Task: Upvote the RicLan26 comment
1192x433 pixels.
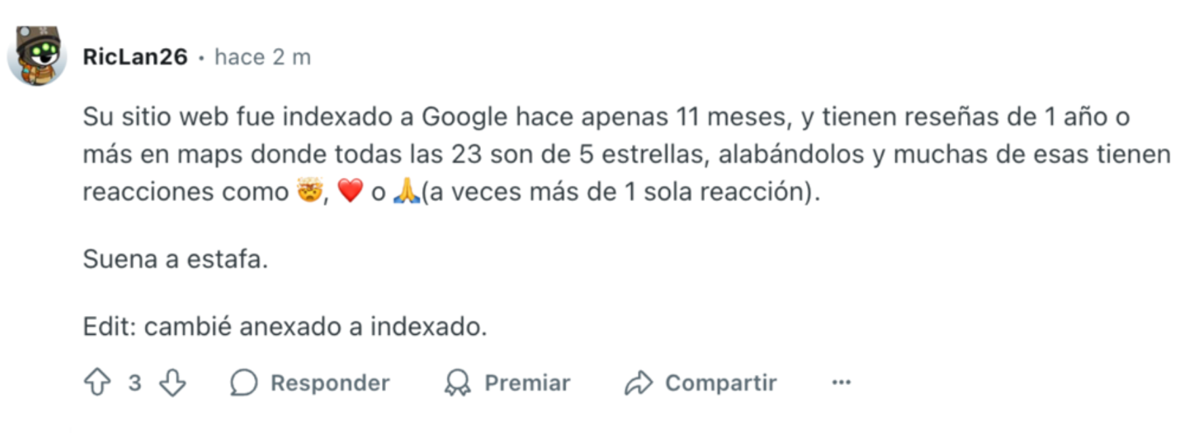Action: click(x=98, y=382)
